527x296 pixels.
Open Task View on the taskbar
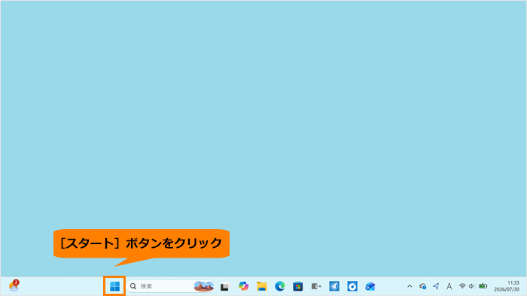pyautogui.click(x=225, y=287)
